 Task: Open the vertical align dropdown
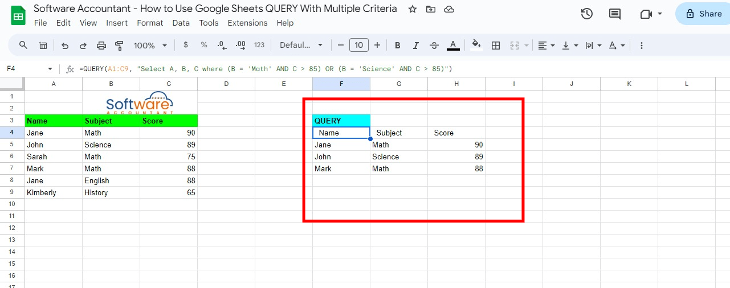570,45
